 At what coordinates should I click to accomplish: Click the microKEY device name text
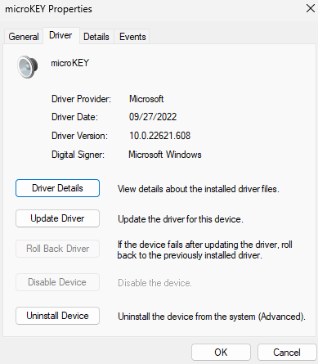(x=70, y=63)
